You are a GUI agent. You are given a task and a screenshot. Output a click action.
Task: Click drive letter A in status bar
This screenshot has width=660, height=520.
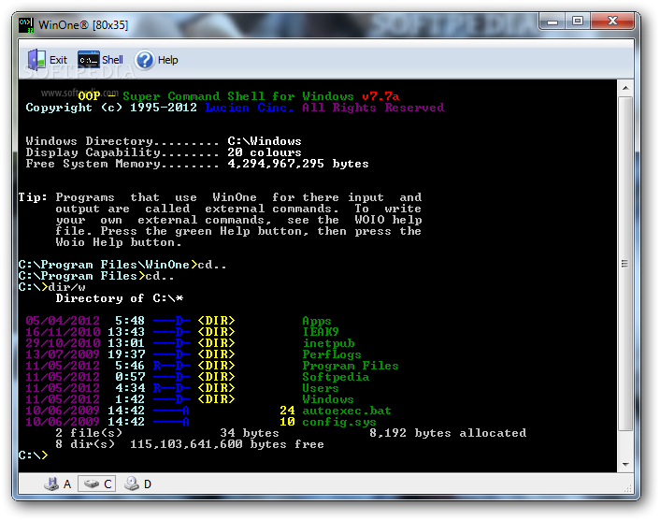click(67, 484)
